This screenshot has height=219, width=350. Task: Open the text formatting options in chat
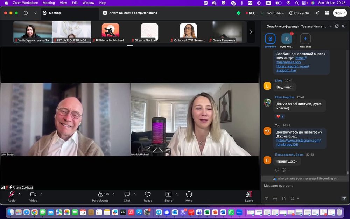click(266, 198)
